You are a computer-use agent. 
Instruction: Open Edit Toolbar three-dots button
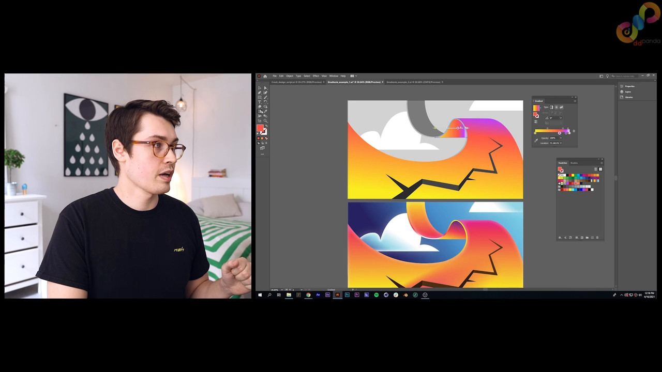tap(262, 154)
